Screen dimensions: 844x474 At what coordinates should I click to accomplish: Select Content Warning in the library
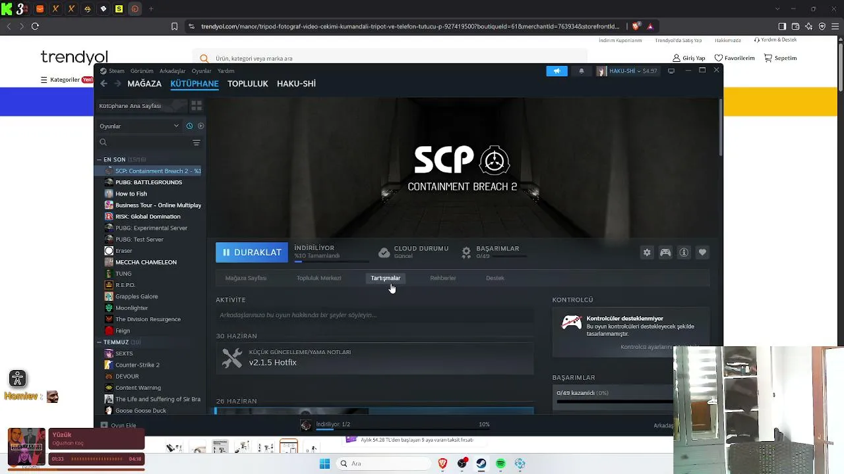[x=138, y=388]
